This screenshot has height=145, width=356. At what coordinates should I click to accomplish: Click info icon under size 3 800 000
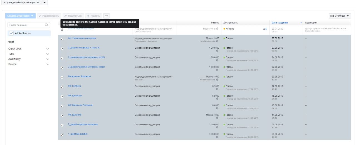pyautogui.click(x=217, y=137)
